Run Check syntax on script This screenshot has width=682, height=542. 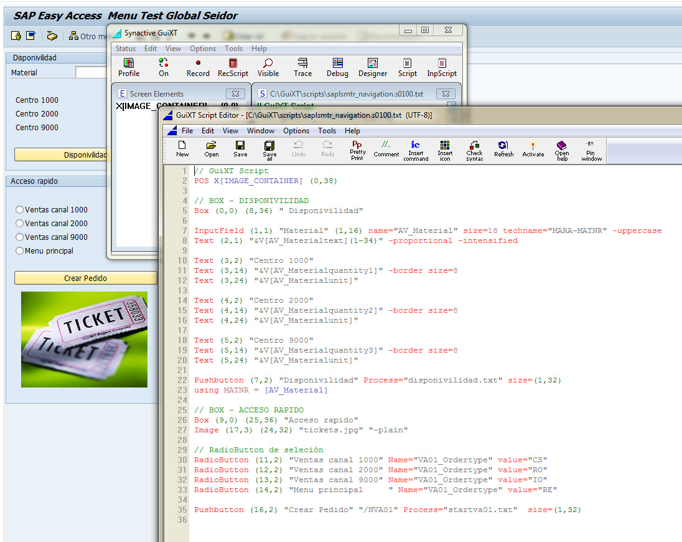pyautogui.click(x=475, y=150)
